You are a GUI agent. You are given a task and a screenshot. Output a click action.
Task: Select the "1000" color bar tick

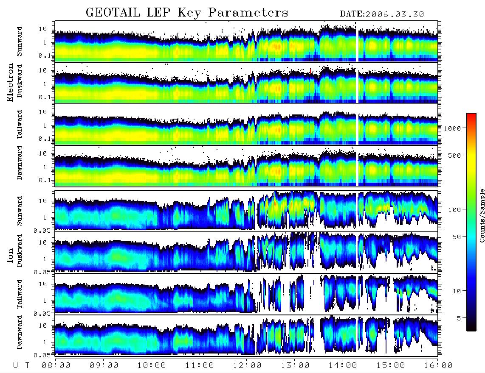point(452,128)
